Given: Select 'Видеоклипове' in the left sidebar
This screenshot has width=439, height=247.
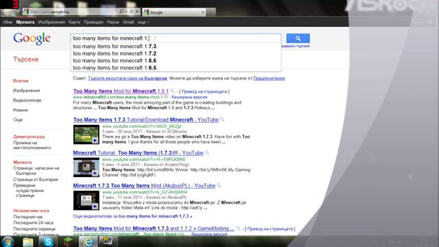Looking at the screenshot, I should pyautogui.click(x=27, y=100).
